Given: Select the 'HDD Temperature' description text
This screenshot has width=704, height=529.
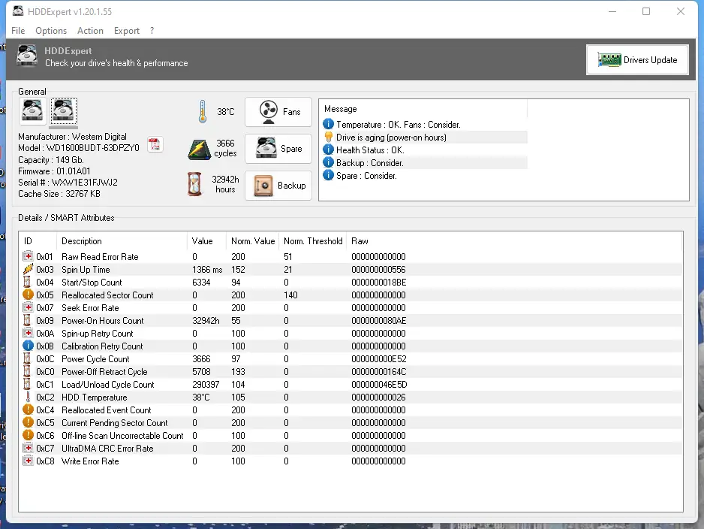Looking at the screenshot, I should (x=95, y=398).
